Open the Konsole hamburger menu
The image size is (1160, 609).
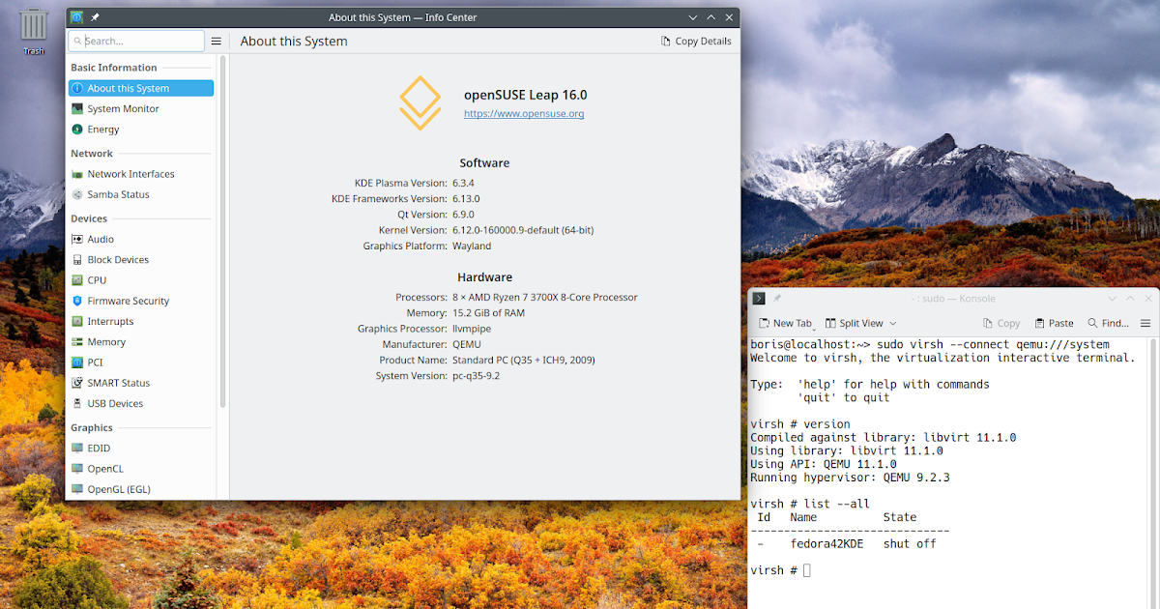1145,324
